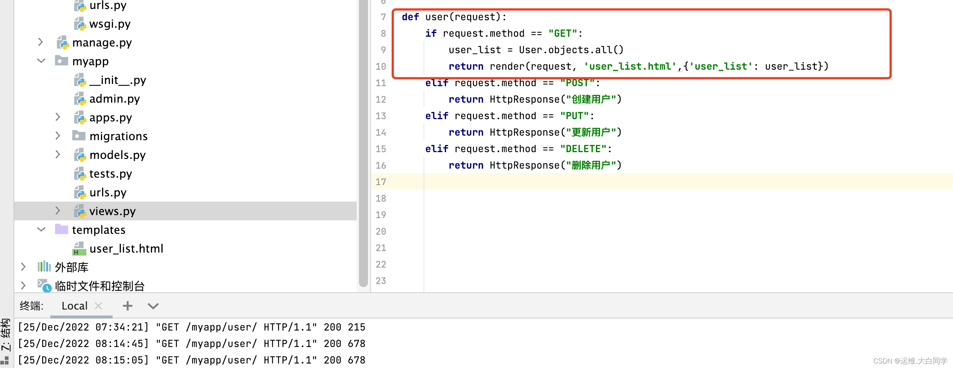Screen dimensions: 953x368
Task: Click the "创建用户" string on line 12
Action: click(591, 99)
